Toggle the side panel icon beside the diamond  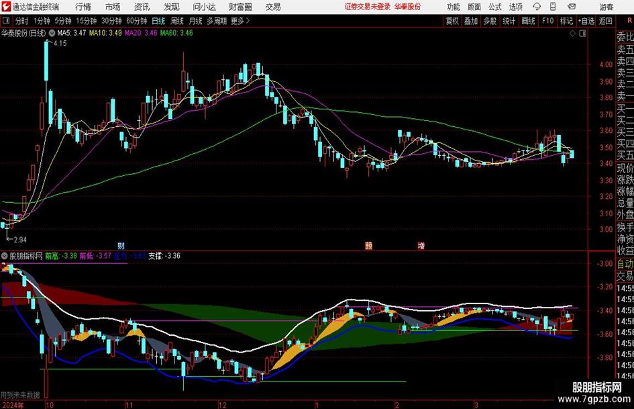coord(582,34)
